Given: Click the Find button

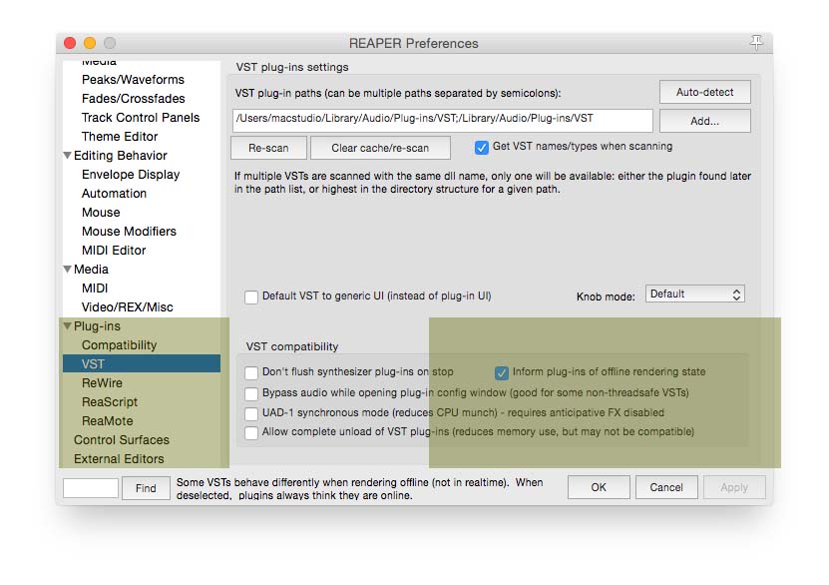Looking at the screenshot, I should pos(146,488).
